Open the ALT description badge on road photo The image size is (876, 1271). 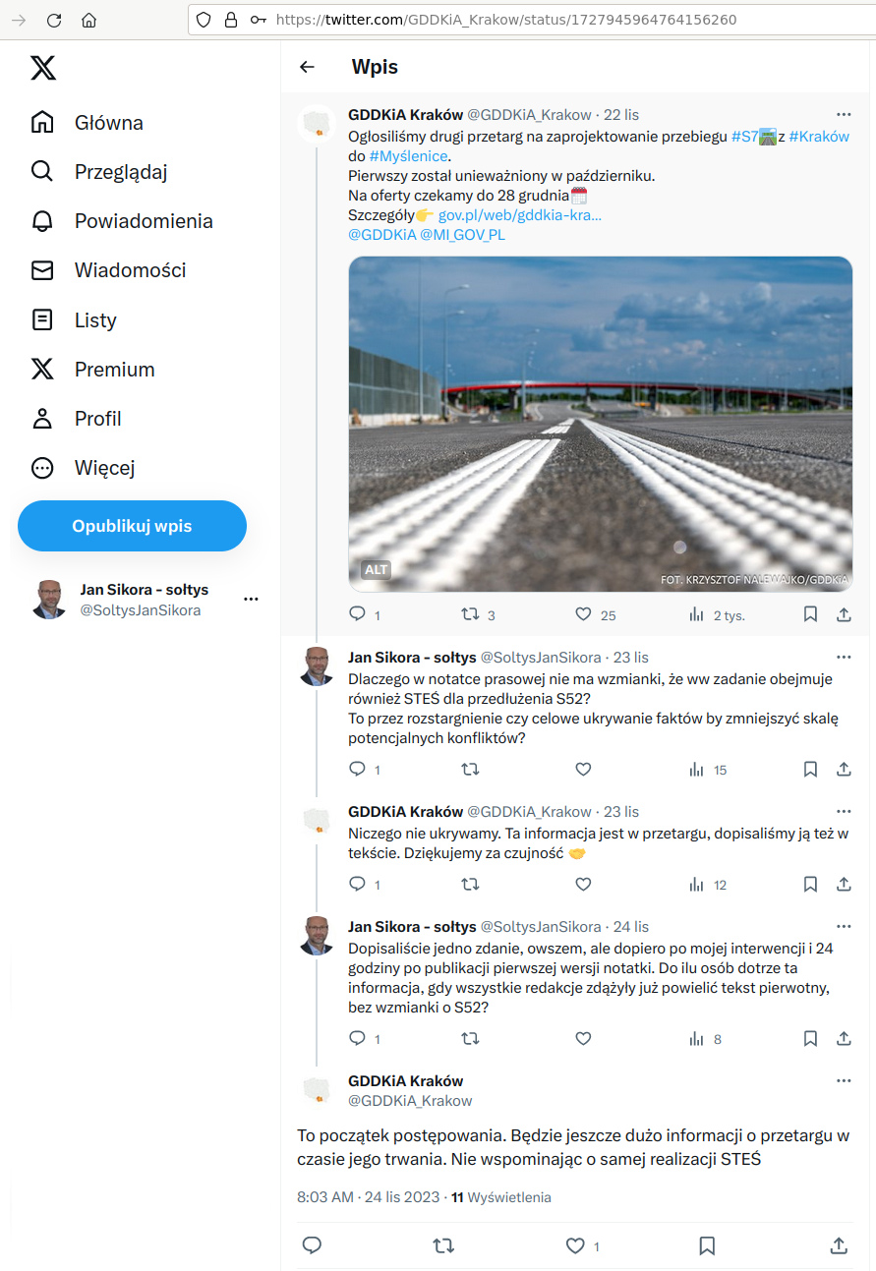click(377, 569)
